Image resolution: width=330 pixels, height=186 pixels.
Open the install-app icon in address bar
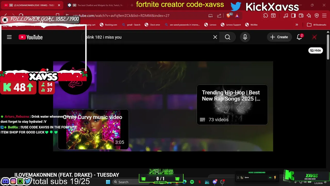211,16
